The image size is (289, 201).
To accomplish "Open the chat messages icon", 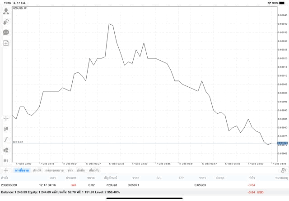I will [6, 32].
